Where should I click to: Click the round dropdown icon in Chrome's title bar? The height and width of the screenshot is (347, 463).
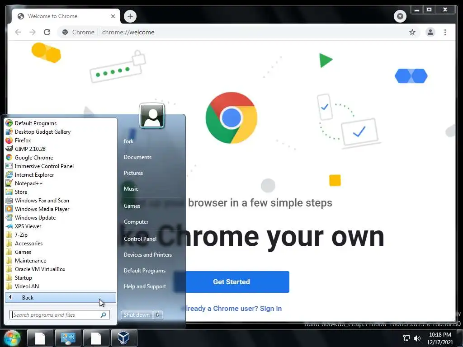[x=400, y=16]
